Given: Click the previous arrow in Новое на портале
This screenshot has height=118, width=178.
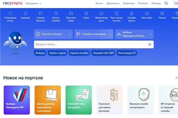Looking at the screenshot, I should pos(176,78).
